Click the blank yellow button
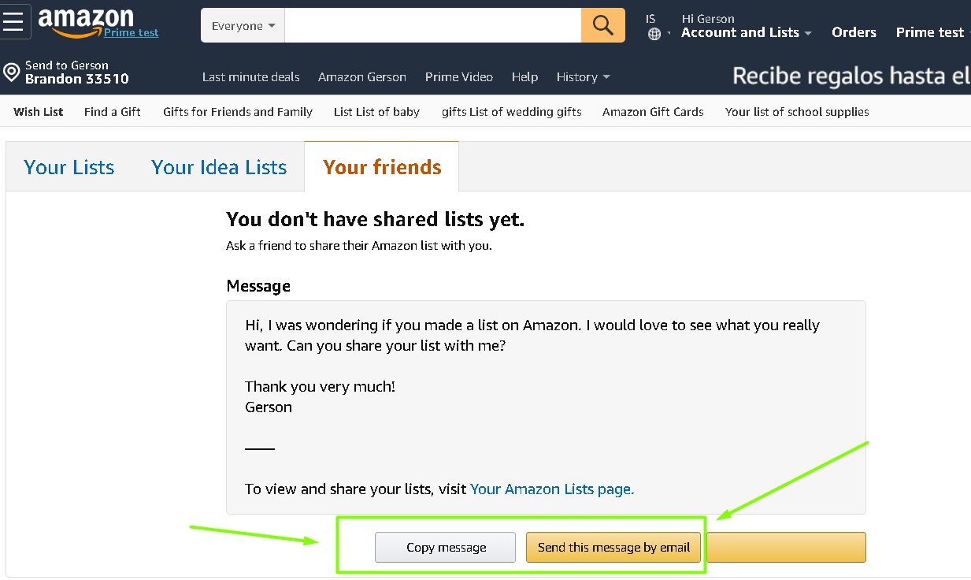 tap(786, 547)
